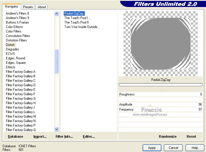Viewport: 206px width, 152px height.
Task: Adjust the Roughness slider
Action: (161, 94)
